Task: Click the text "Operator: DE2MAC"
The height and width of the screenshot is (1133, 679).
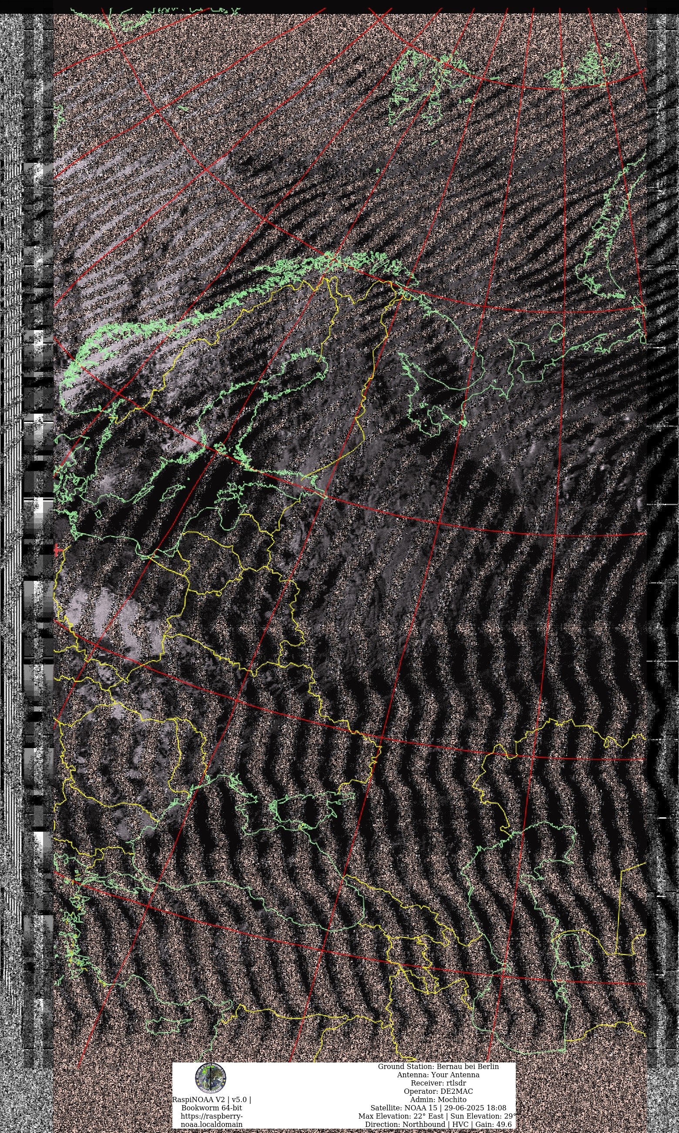Action: pyautogui.click(x=438, y=1091)
